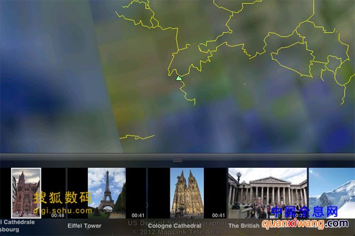Click the Cathédrale Strasbourg caption

tap(17, 226)
